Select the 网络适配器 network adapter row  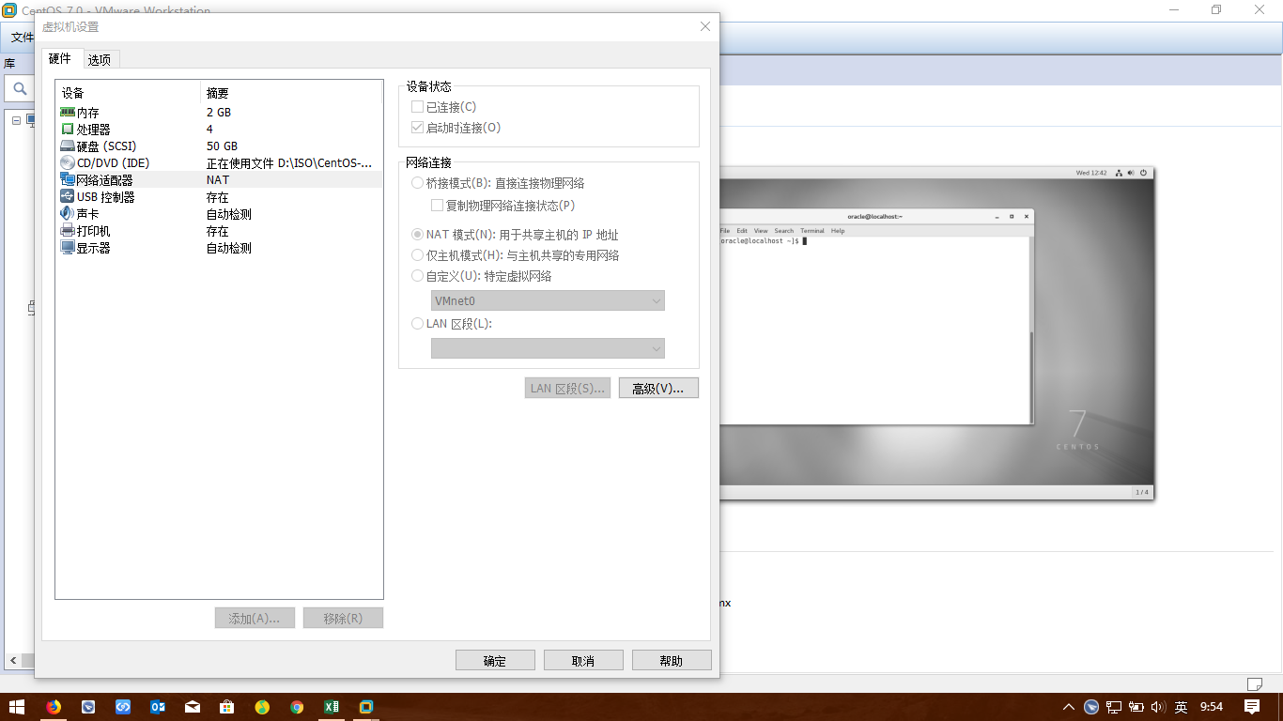219,179
